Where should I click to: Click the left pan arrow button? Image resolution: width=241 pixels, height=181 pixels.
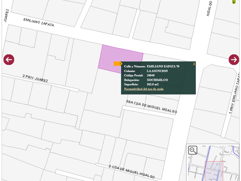[9, 60]
